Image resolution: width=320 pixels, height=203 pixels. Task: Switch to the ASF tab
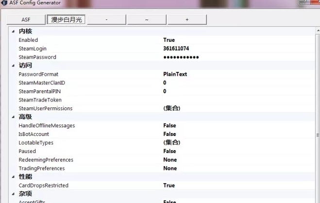[26, 19]
